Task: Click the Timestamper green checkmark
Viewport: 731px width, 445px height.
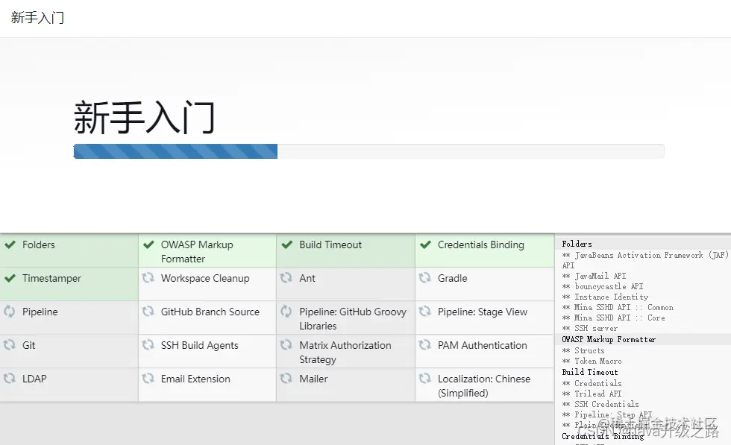Action: [x=10, y=278]
